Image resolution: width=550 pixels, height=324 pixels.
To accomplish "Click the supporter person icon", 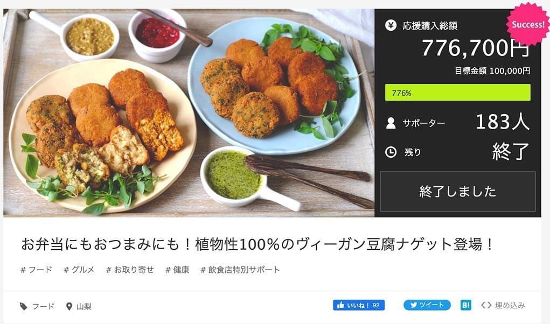I will [391, 123].
